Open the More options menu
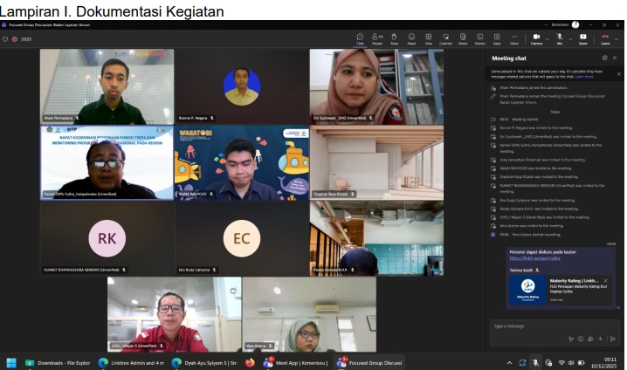 (x=513, y=38)
